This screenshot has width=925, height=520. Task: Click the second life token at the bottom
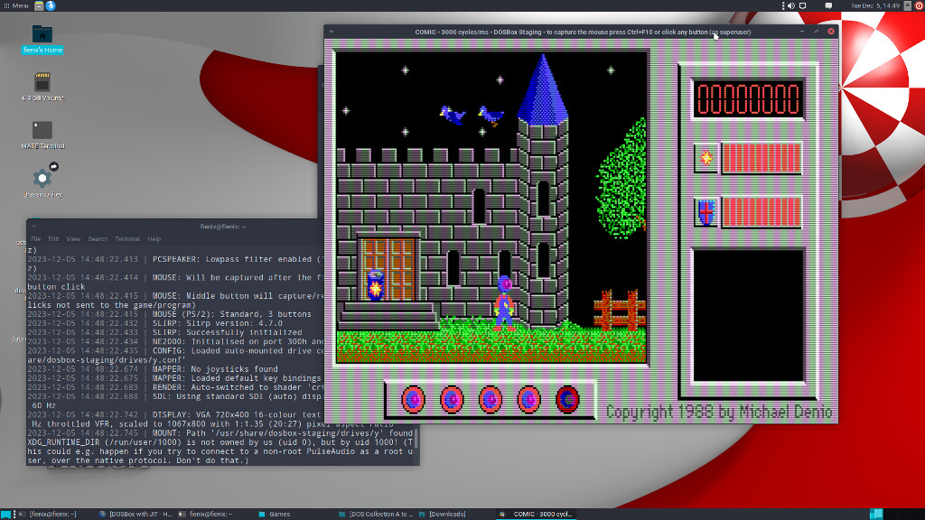(x=452, y=400)
